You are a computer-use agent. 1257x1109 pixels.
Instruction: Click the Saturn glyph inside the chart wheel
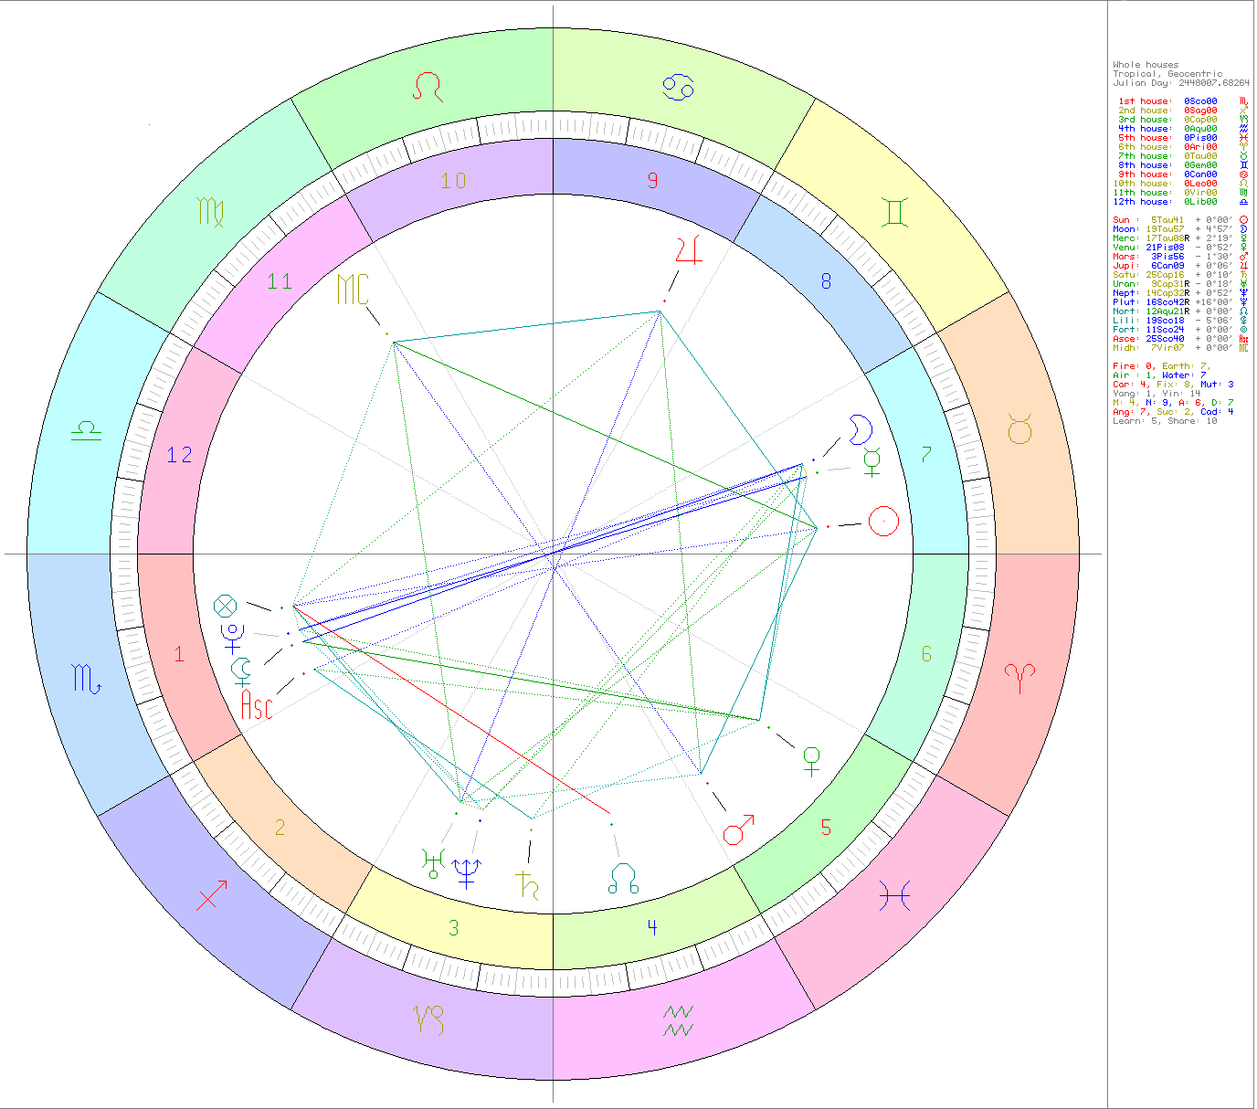527,884
